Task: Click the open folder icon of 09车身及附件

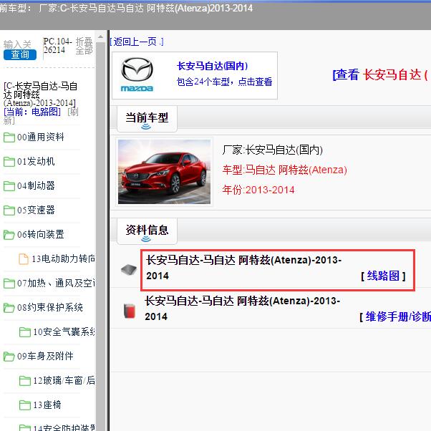Action: point(9,357)
